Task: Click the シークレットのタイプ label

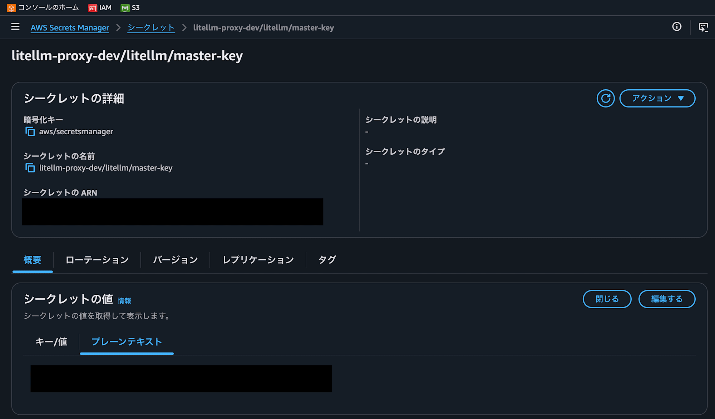Action: click(405, 151)
